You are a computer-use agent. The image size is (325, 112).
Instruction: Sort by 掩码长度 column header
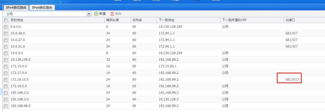coord(118,20)
